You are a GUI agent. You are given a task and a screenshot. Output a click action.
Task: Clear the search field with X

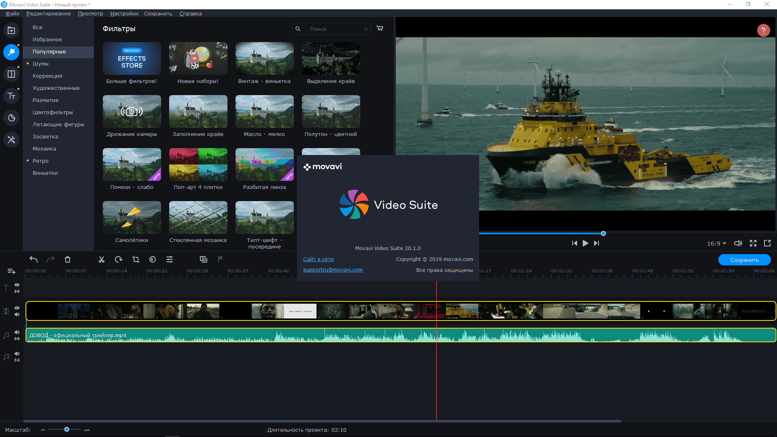(366, 29)
